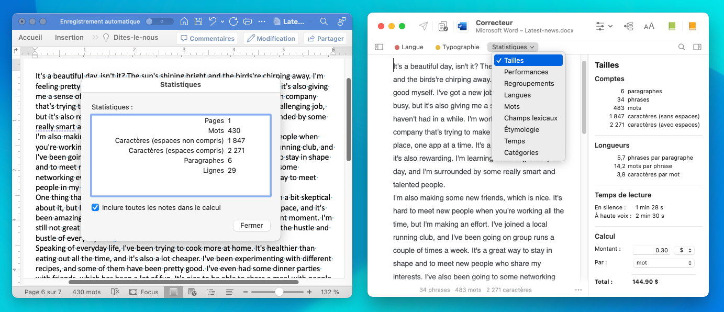The image size is (724, 312).
Task: Click the search magnifier in Correcteur
Action: point(681,47)
